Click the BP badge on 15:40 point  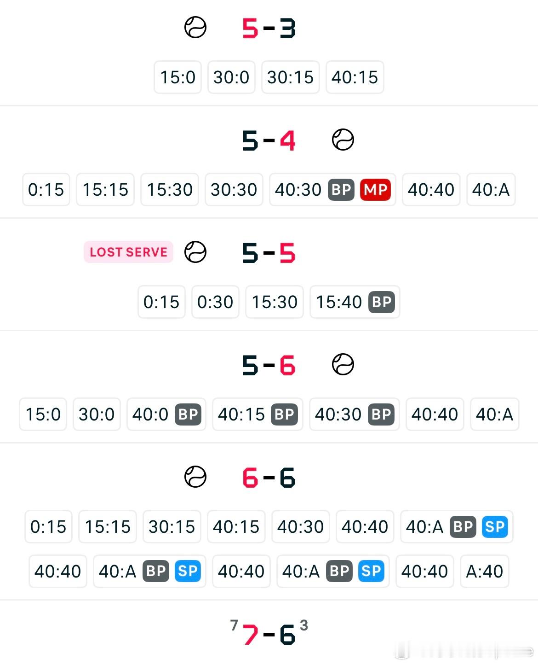tap(382, 302)
